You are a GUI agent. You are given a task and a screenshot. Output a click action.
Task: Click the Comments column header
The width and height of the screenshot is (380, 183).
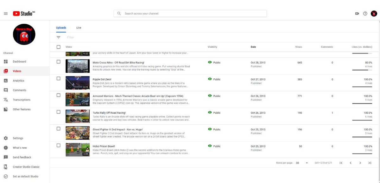point(327,47)
